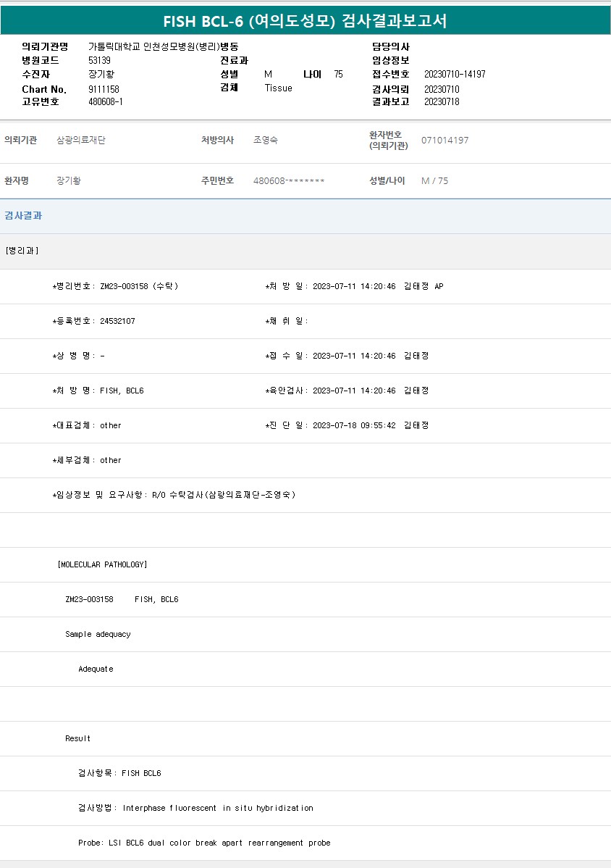The image size is (611, 868).
Task: Click hospital code value 53139
Action: [99, 60]
